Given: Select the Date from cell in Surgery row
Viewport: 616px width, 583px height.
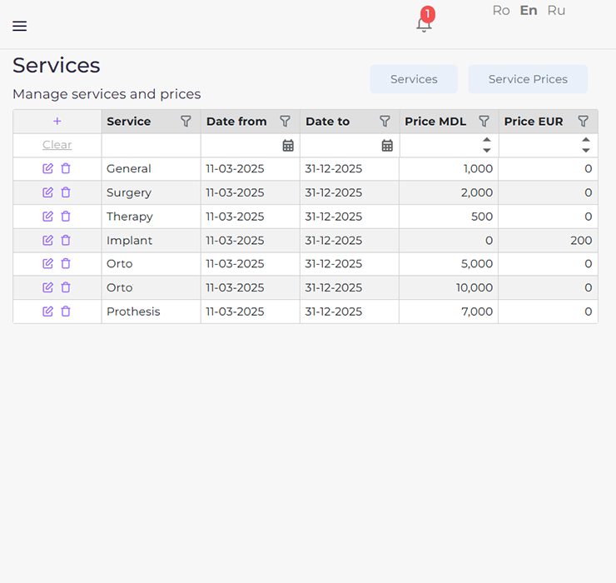Looking at the screenshot, I should (x=251, y=192).
